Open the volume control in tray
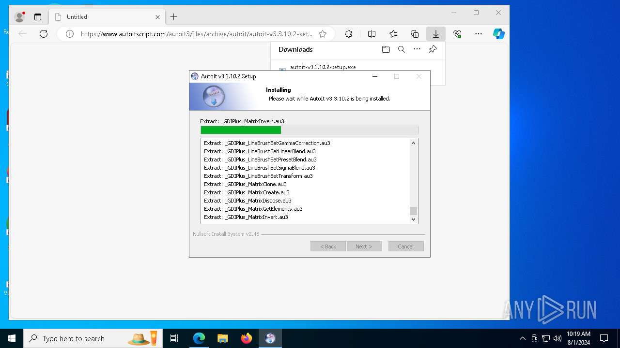Image resolution: width=620 pixels, height=348 pixels. tap(558, 338)
